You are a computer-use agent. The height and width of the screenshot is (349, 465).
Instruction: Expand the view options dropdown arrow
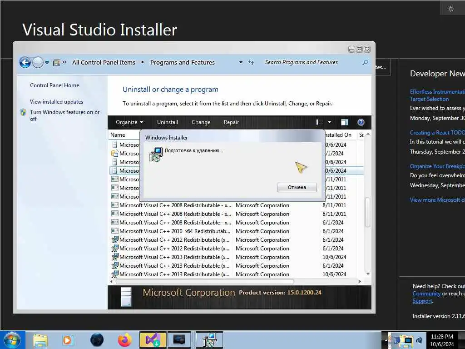click(329, 122)
